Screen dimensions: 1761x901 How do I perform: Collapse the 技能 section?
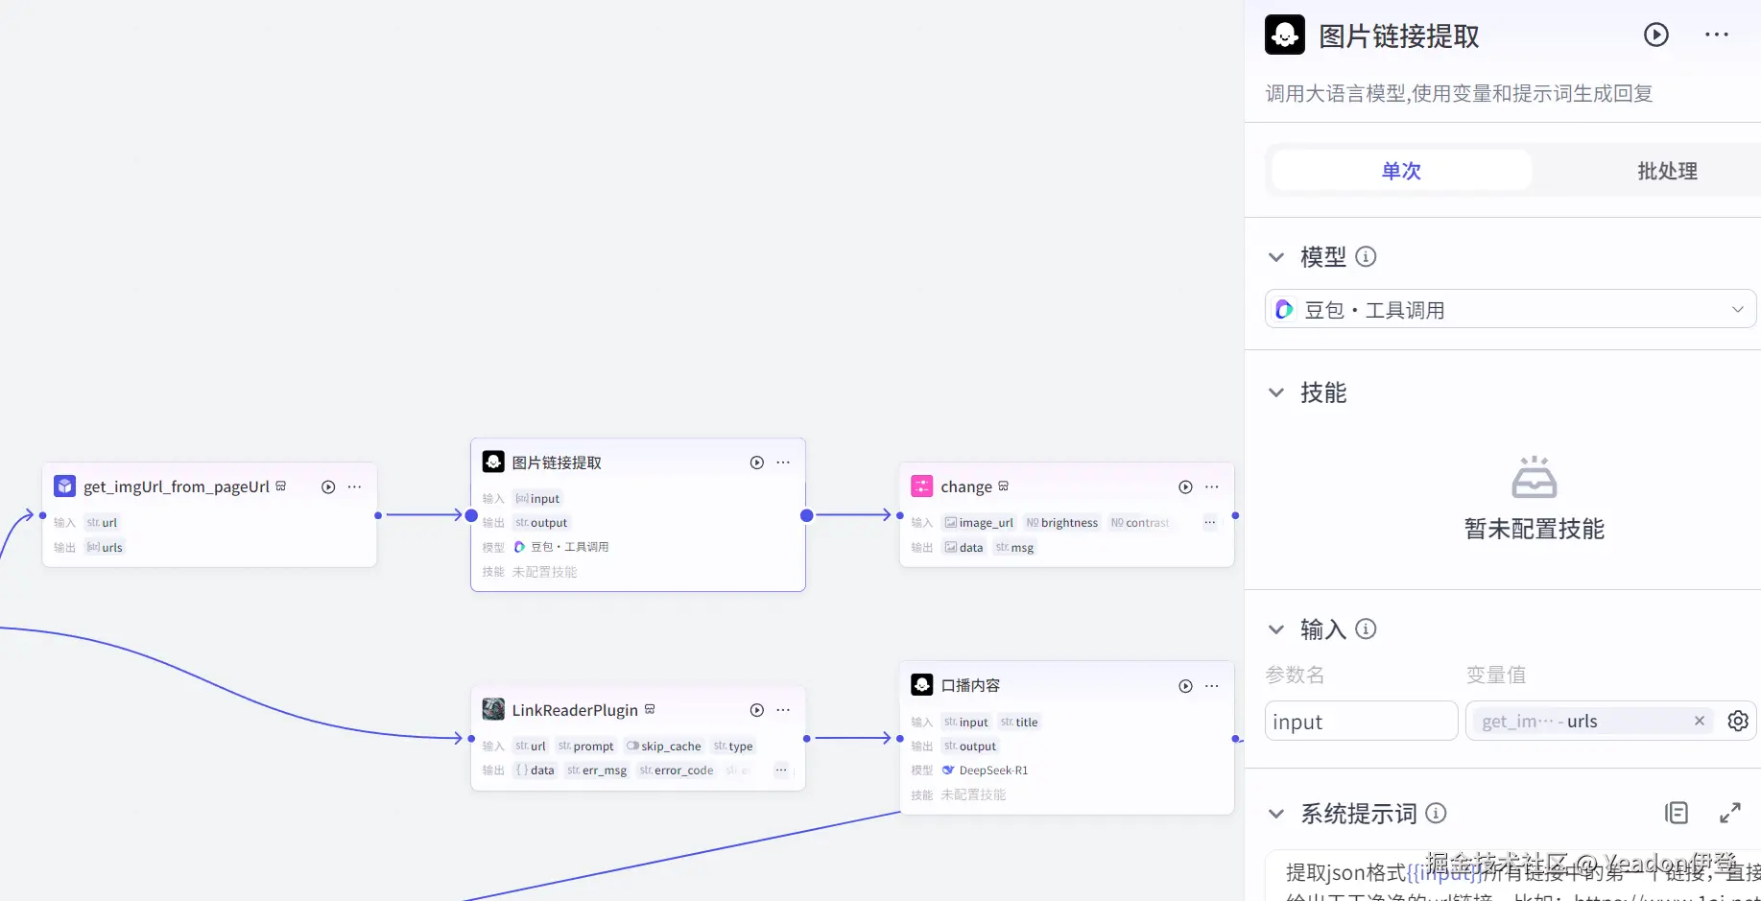pos(1276,392)
